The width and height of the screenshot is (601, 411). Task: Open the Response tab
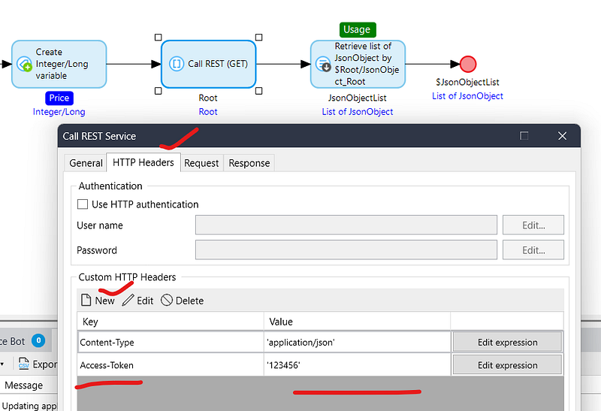click(x=249, y=163)
